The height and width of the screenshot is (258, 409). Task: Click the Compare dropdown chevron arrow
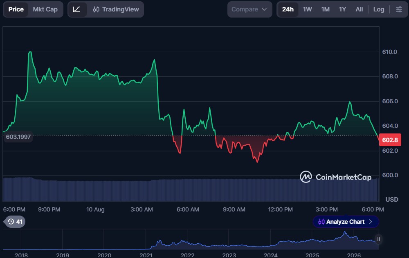pyautogui.click(x=264, y=9)
